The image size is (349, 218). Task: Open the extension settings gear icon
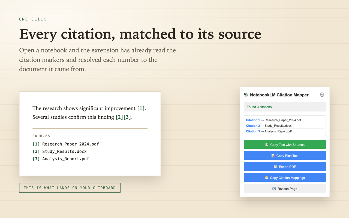coord(322,95)
